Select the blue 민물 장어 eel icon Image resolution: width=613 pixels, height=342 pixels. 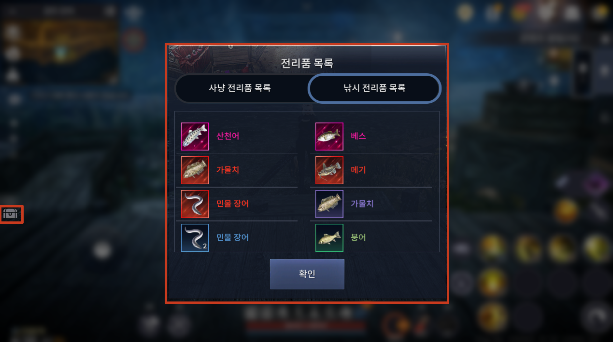[195, 238]
